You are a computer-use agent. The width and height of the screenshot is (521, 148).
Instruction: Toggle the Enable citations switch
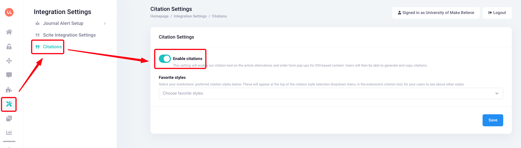click(165, 59)
